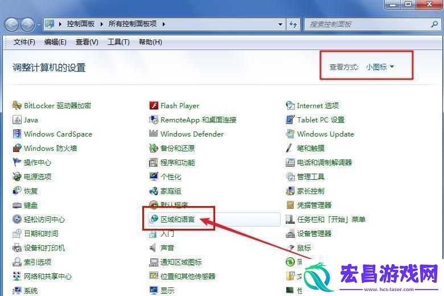444x296 pixels.
Task: Open the 设备管理器 icon
Action: pyautogui.click(x=290, y=234)
